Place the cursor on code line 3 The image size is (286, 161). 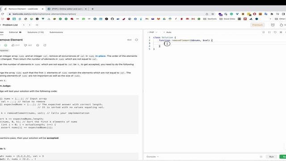219,43
